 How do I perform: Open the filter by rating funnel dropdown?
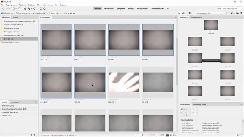click(191, 13)
